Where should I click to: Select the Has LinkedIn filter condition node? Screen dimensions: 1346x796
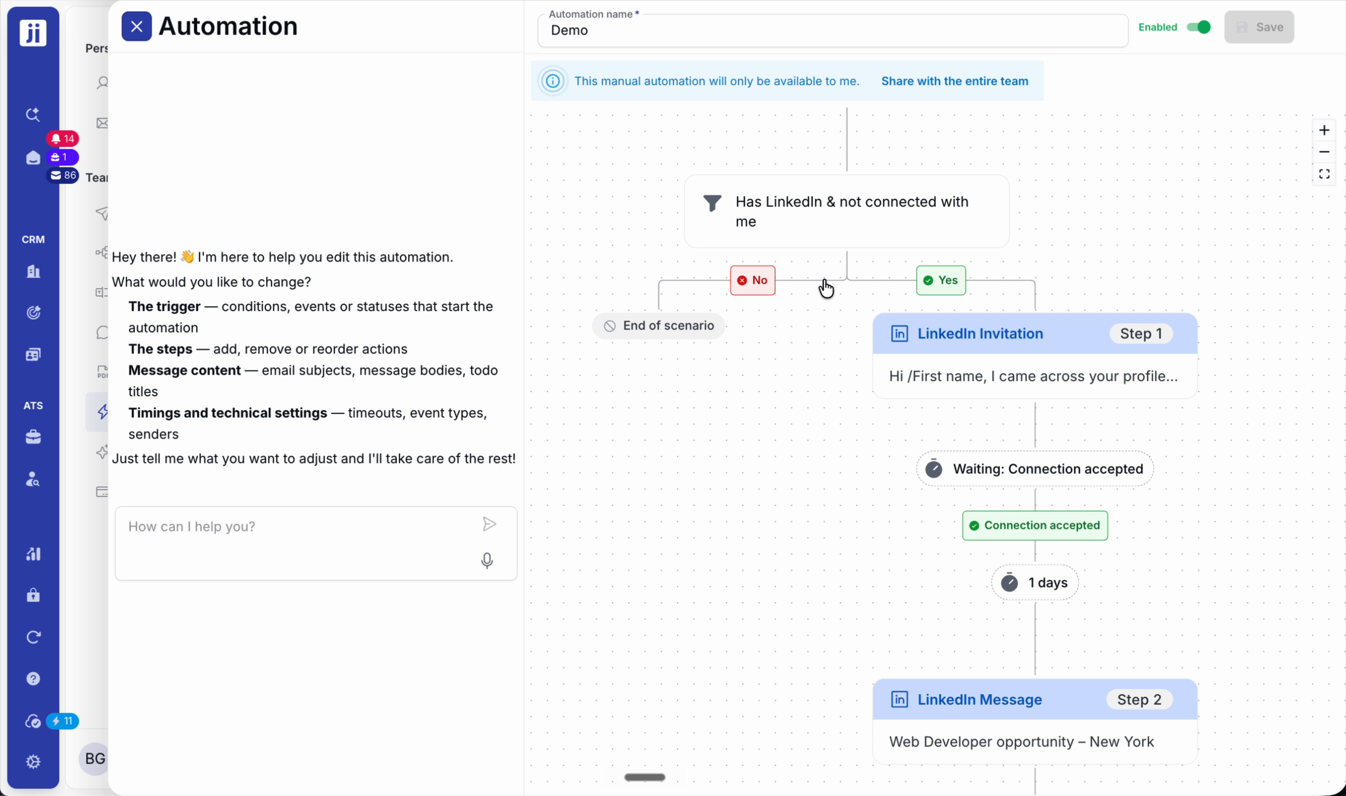click(x=847, y=211)
